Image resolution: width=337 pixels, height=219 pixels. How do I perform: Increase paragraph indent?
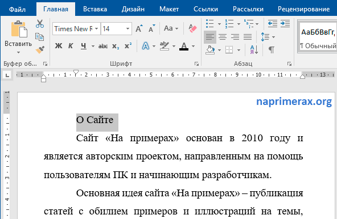point(285,24)
